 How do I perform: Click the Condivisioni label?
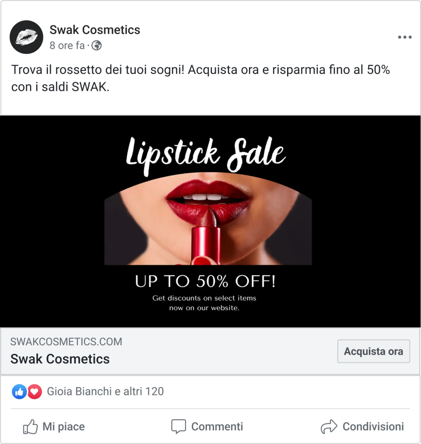pos(373,427)
